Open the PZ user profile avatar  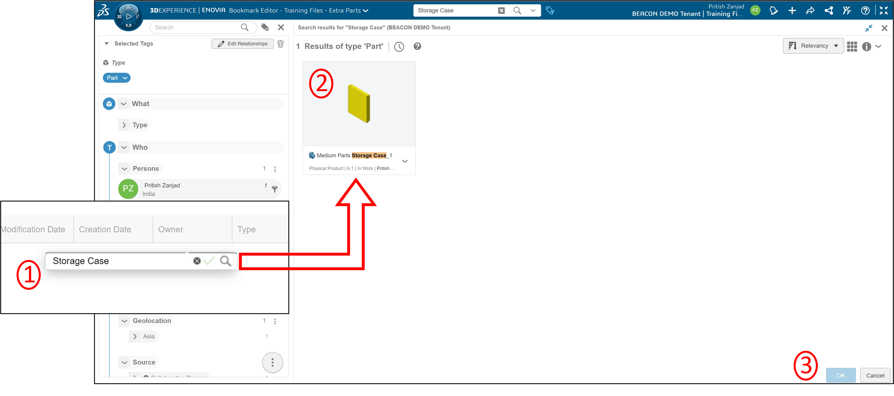tap(755, 11)
